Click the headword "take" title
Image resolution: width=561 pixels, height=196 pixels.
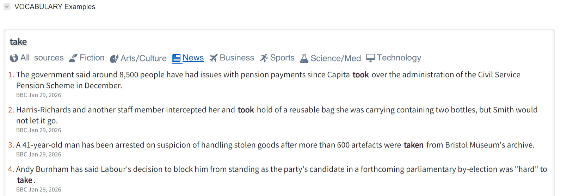18,42
